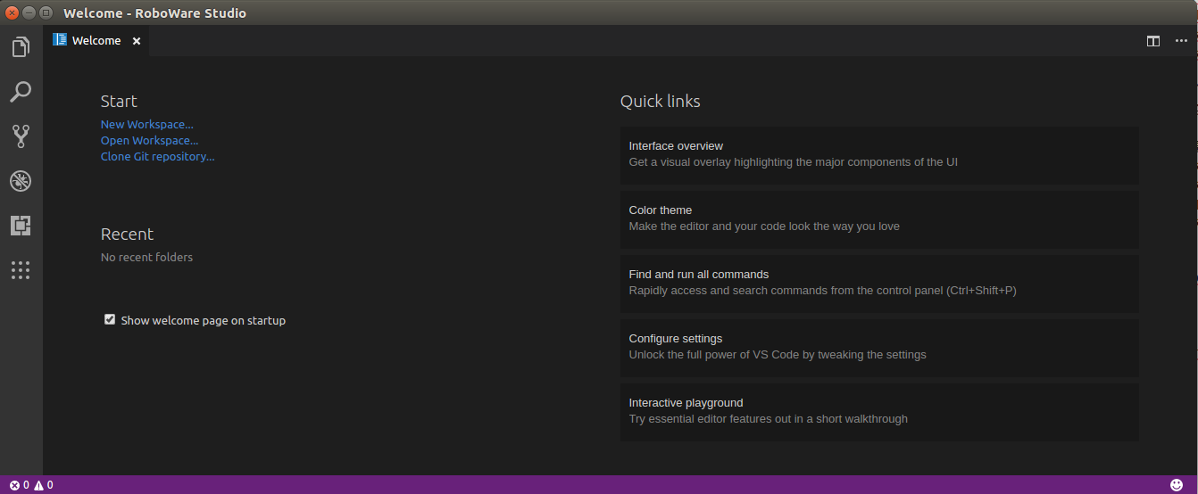Open the Debug bug icon
This screenshot has width=1198, height=494.
click(x=21, y=181)
